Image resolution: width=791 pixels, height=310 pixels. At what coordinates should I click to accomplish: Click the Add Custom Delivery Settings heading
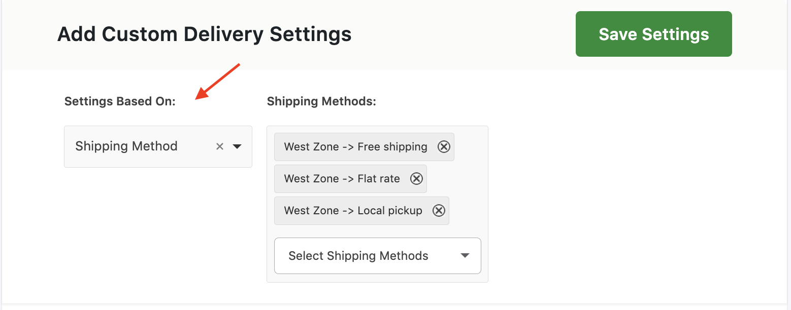[204, 34]
